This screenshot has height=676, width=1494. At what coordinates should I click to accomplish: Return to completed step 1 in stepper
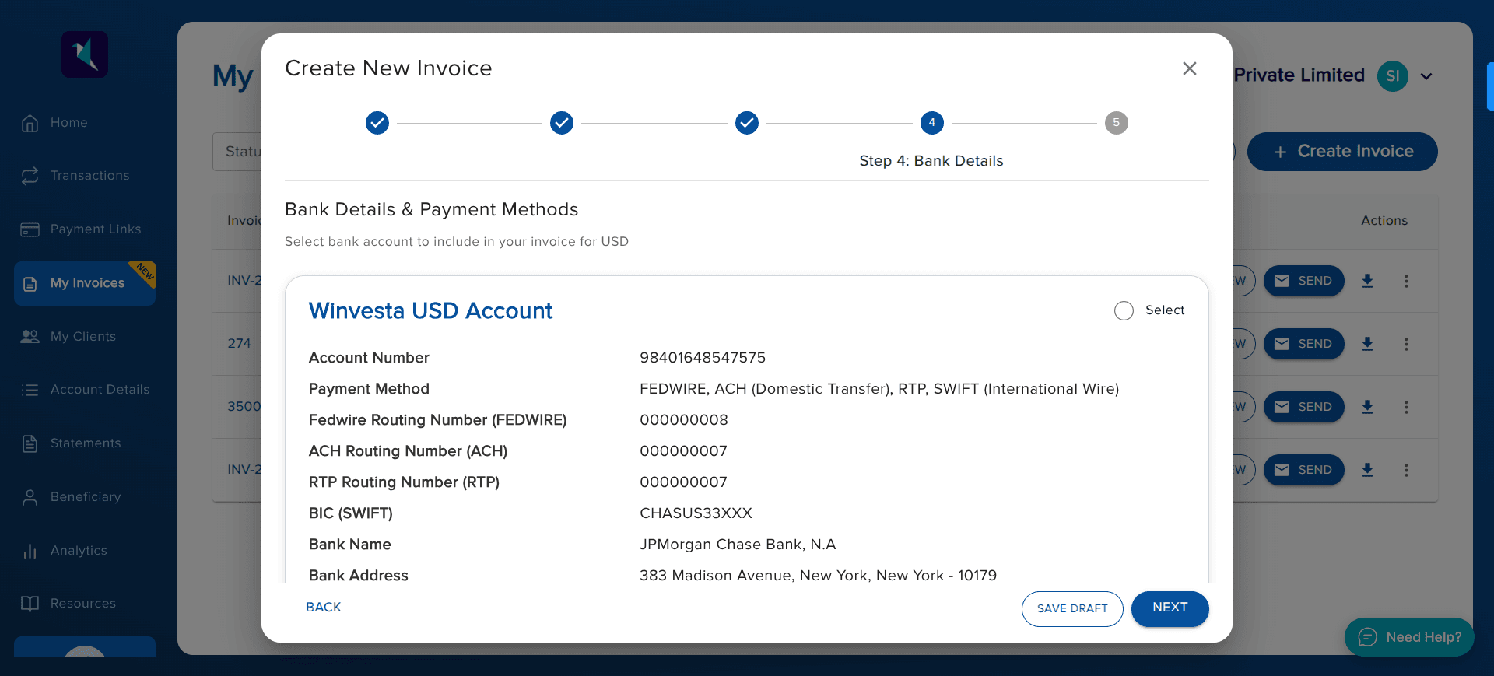click(x=377, y=123)
